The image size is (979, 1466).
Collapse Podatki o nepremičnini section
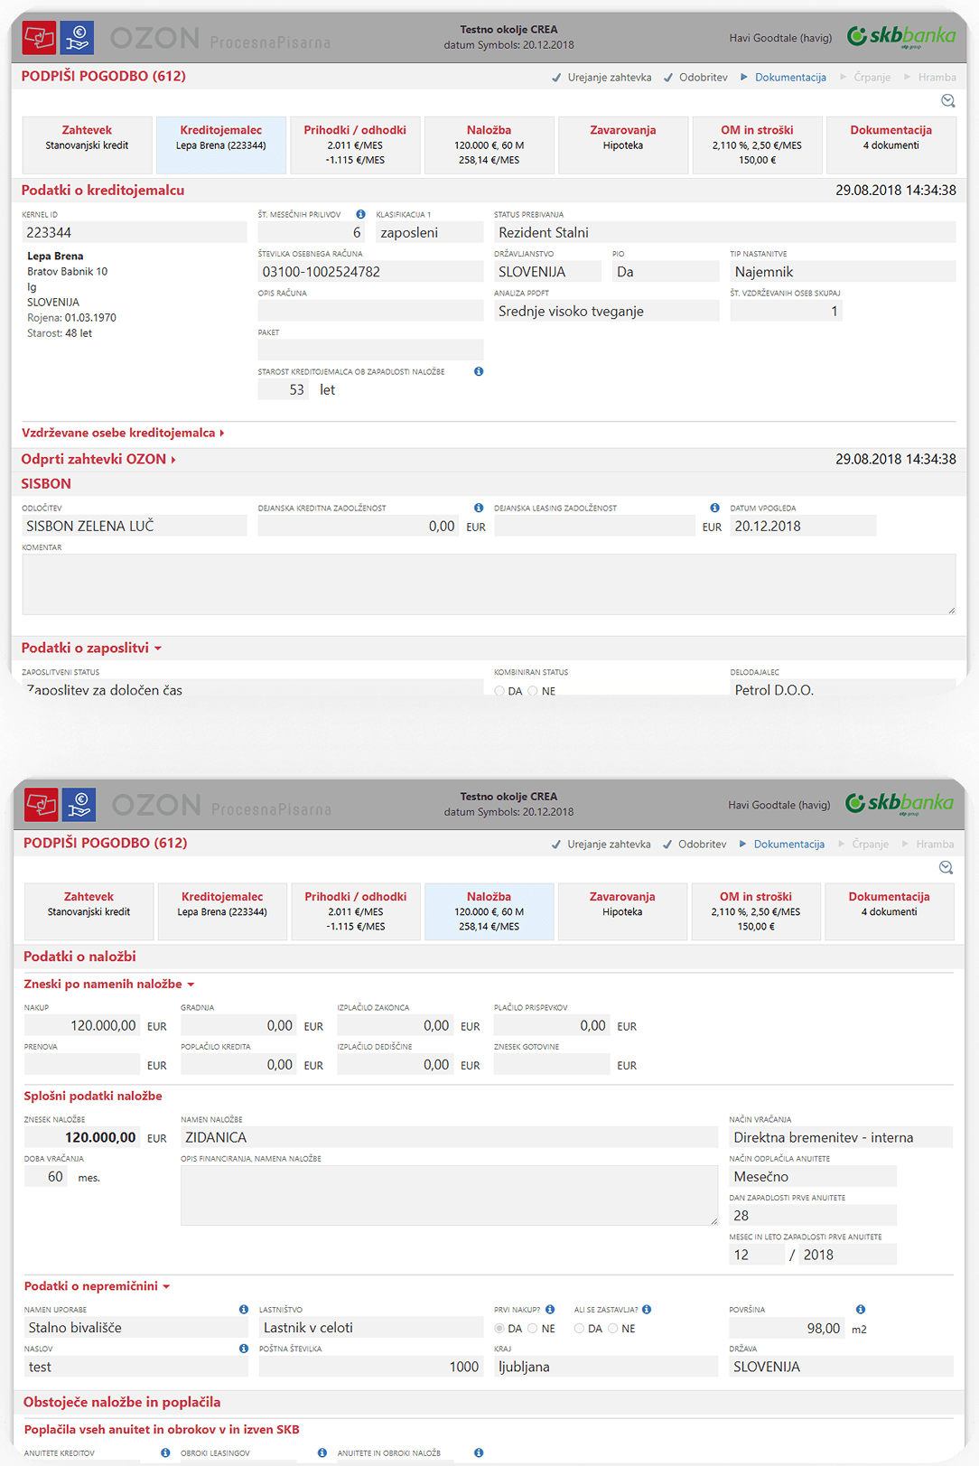pos(97,1285)
